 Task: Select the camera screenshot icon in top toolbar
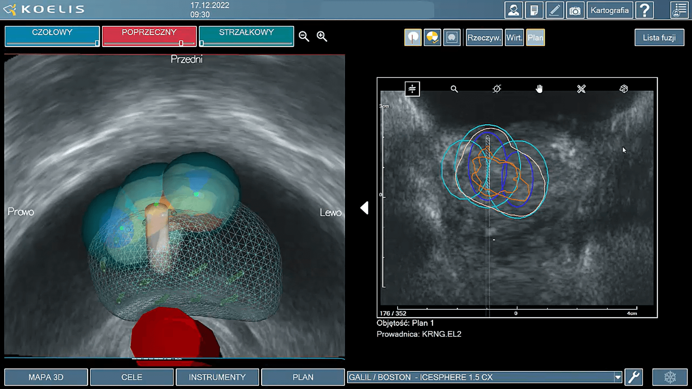575,10
